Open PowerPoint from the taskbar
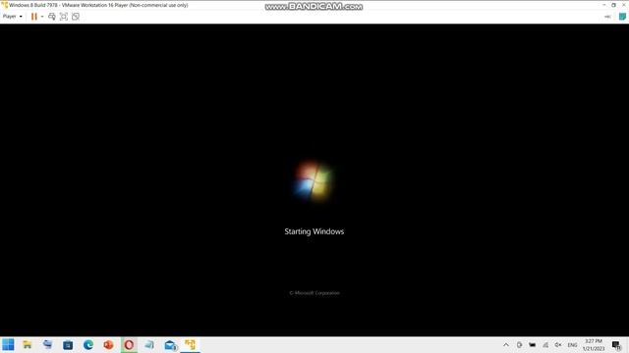This screenshot has width=629, height=353. click(x=108, y=344)
